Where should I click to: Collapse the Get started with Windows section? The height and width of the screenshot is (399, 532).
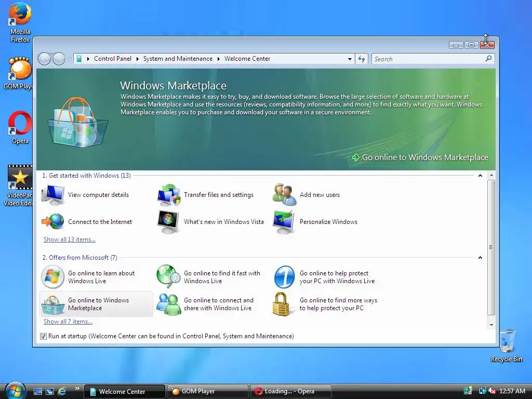point(480,176)
